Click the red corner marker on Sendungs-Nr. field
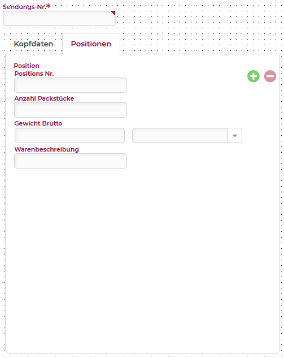Image resolution: width=284 pixels, height=358 pixels. point(113,13)
